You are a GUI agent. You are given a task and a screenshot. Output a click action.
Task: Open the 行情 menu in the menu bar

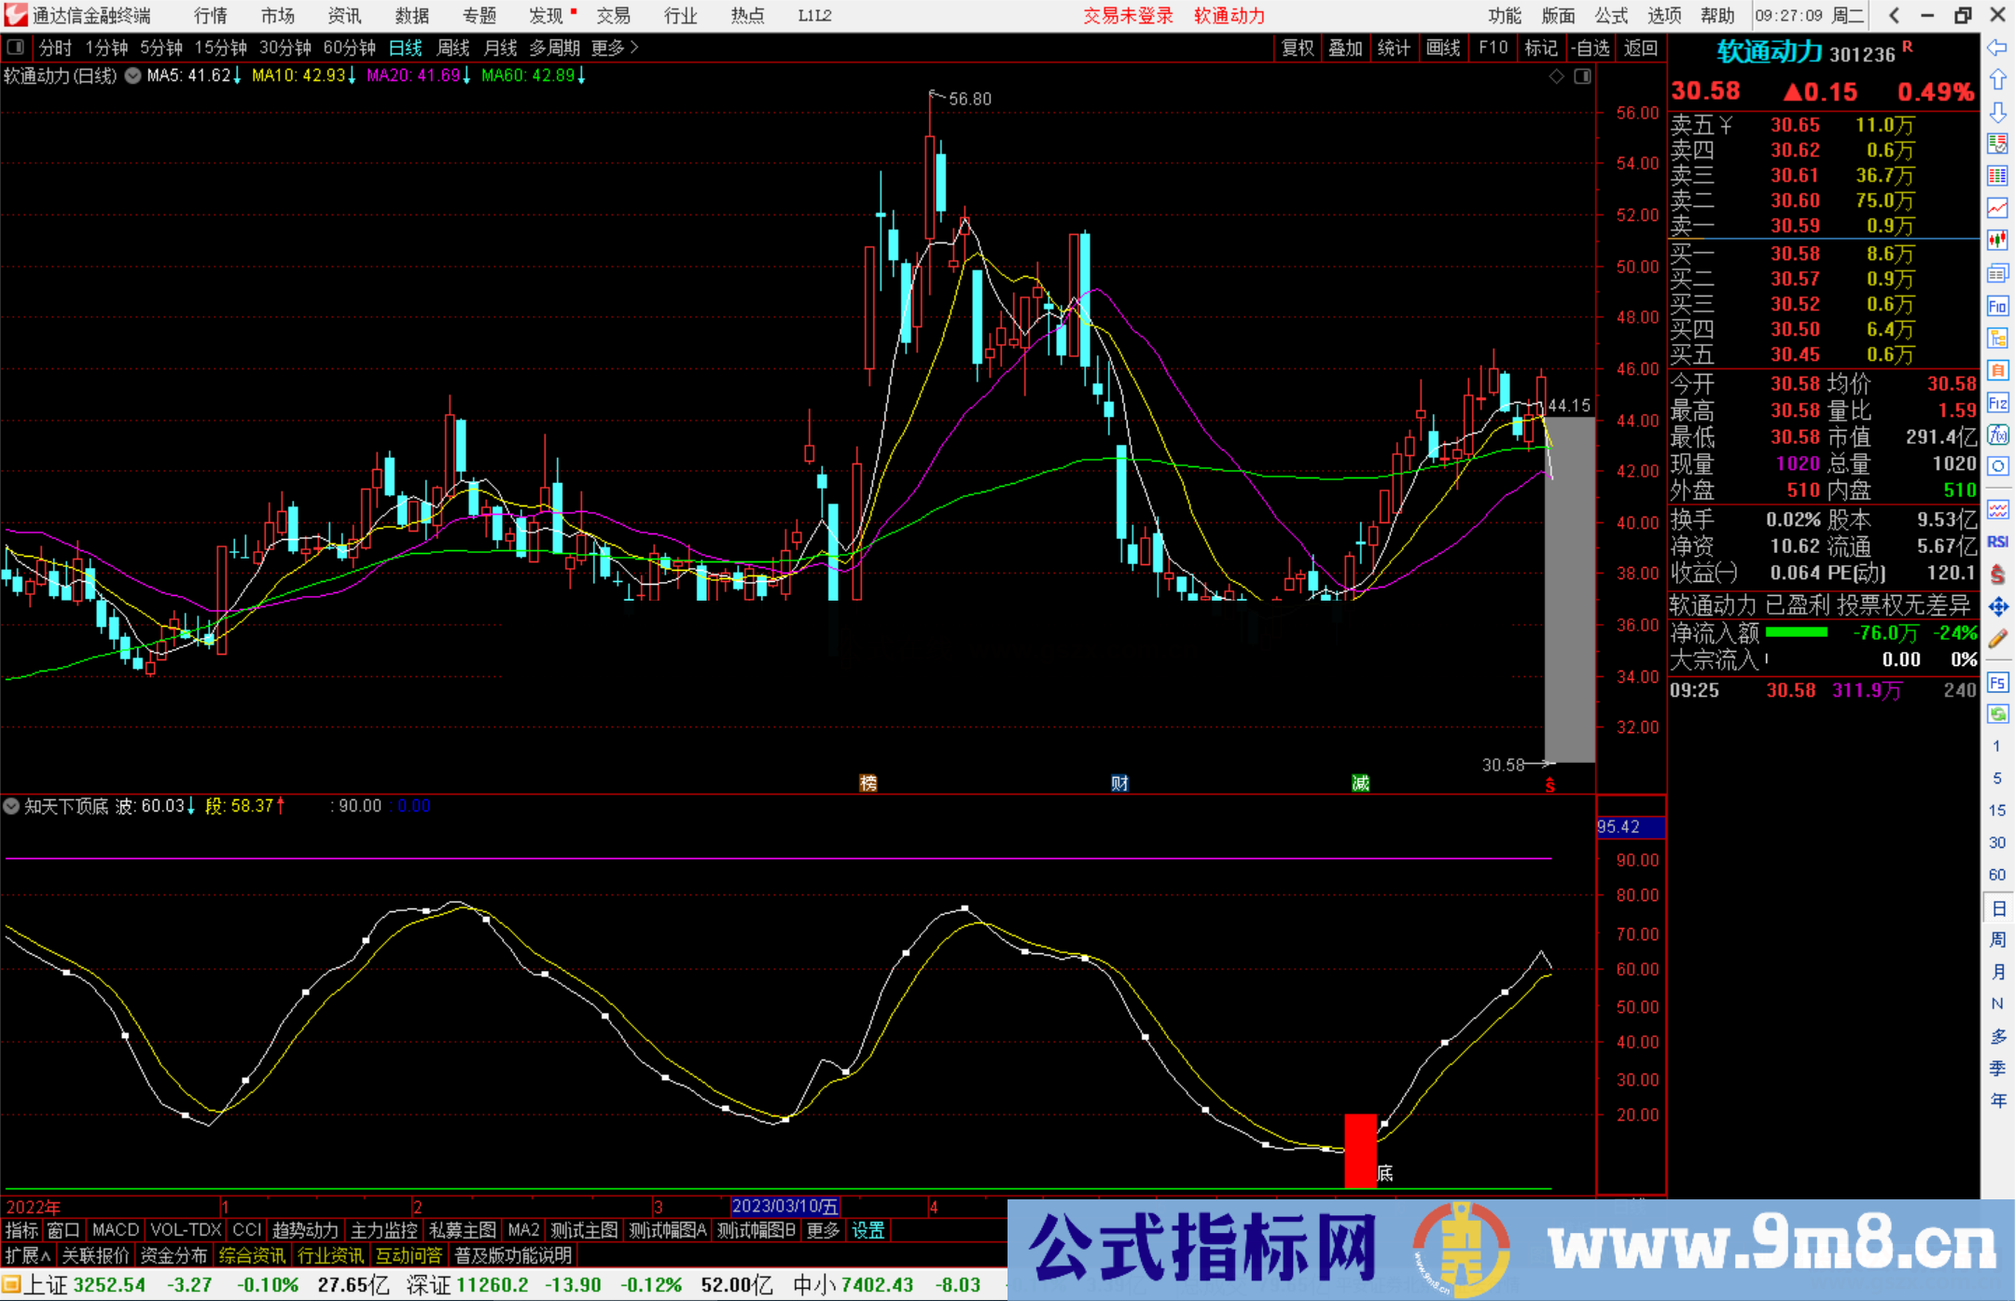(x=209, y=16)
